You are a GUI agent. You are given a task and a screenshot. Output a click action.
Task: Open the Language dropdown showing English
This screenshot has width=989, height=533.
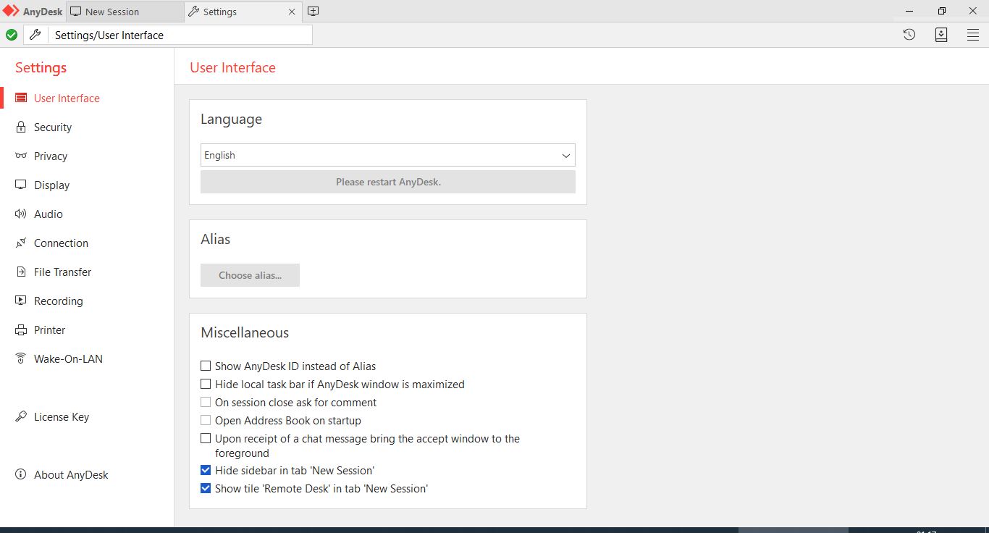click(x=388, y=155)
